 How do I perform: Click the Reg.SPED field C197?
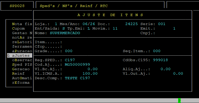(70, 60)
